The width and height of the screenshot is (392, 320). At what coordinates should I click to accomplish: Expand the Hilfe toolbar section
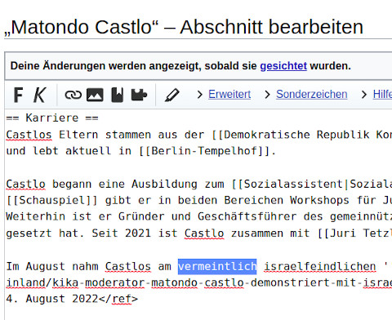click(382, 94)
